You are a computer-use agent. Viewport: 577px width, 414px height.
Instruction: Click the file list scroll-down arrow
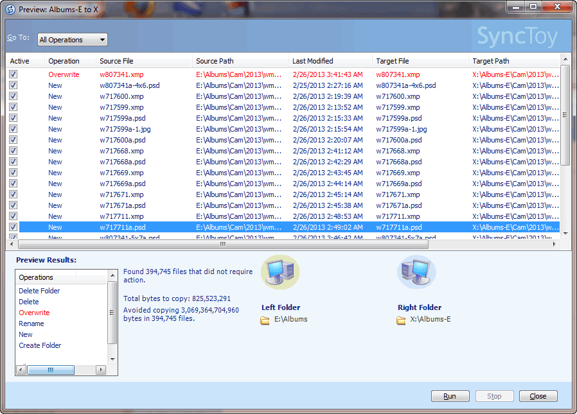(565, 234)
